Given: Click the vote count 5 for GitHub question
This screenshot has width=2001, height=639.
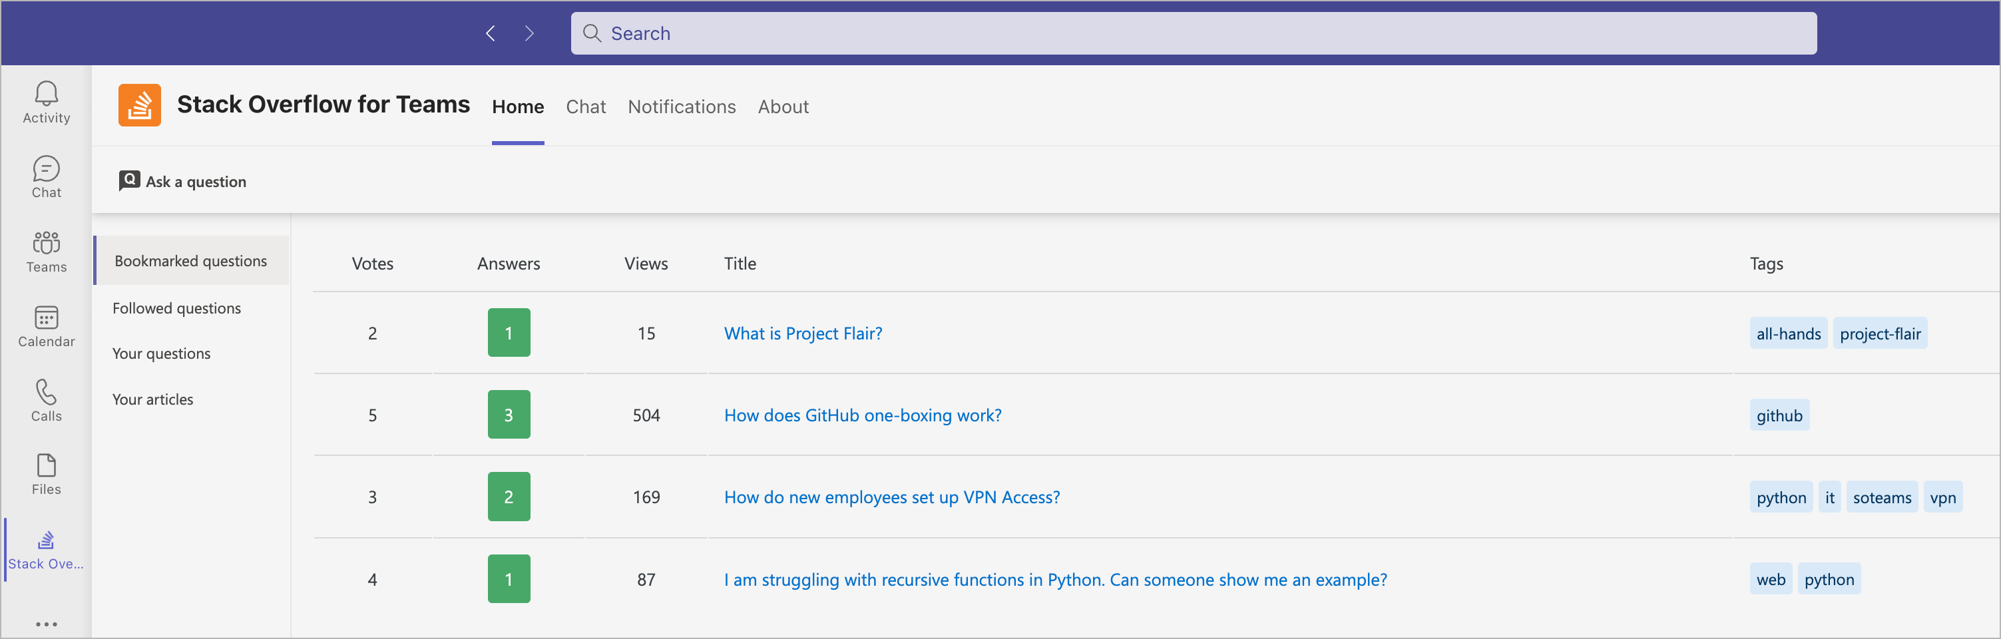Looking at the screenshot, I should (373, 415).
